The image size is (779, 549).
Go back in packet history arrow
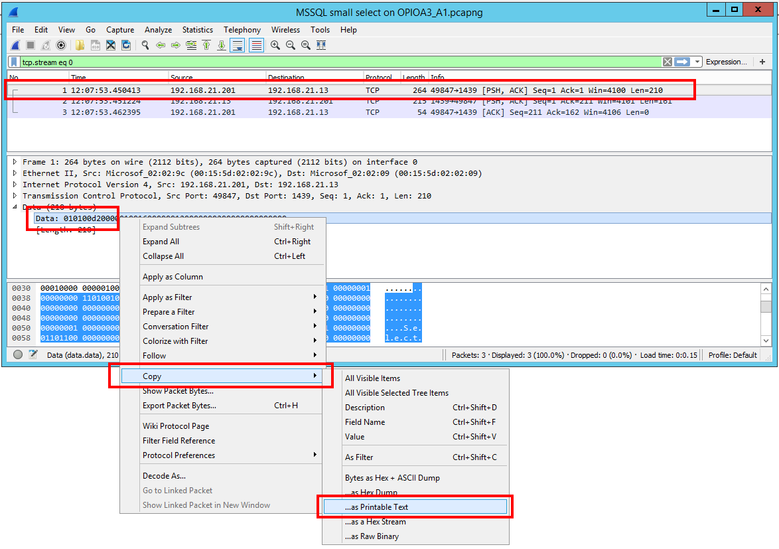tap(161, 45)
